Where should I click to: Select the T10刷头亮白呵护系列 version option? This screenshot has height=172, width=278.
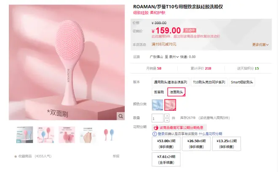point(209,82)
